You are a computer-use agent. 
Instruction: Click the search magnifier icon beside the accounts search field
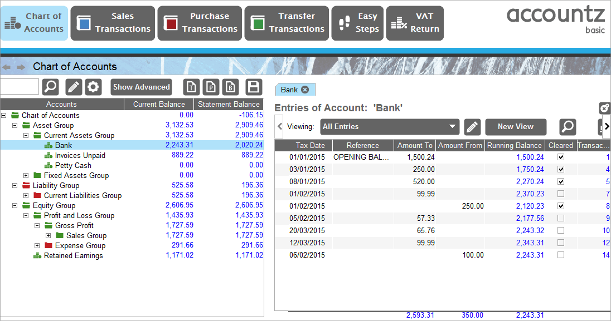(51, 87)
